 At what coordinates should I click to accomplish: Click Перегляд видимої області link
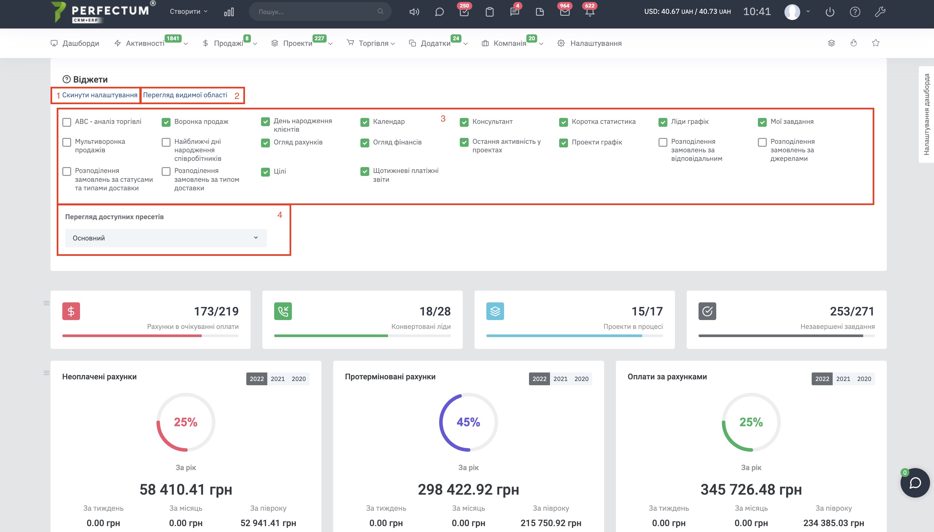185,95
